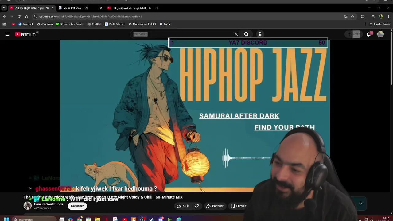Open Tous les favoris bookmarks folder
Image resolution: width=393 pixels, height=221 pixels.
click(x=379, y=24)
